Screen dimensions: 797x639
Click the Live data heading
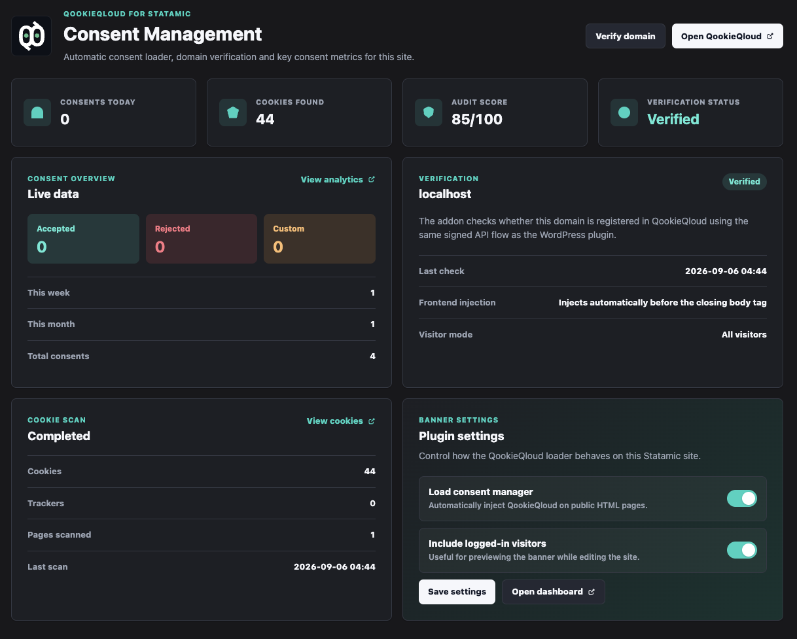[x=53, y=194]
